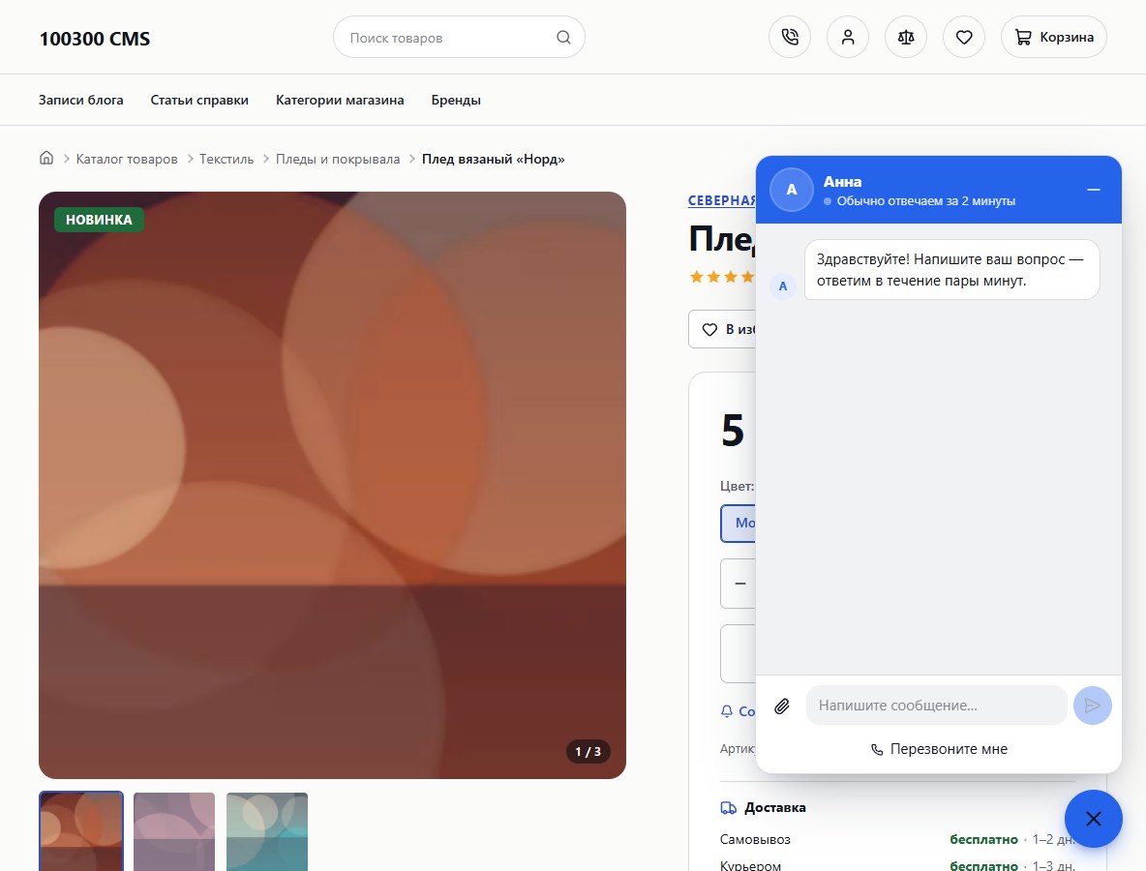This screenshot has height=871, width=1146.
Task: Click the send message arrow icon
Action: click(1093, 706)
